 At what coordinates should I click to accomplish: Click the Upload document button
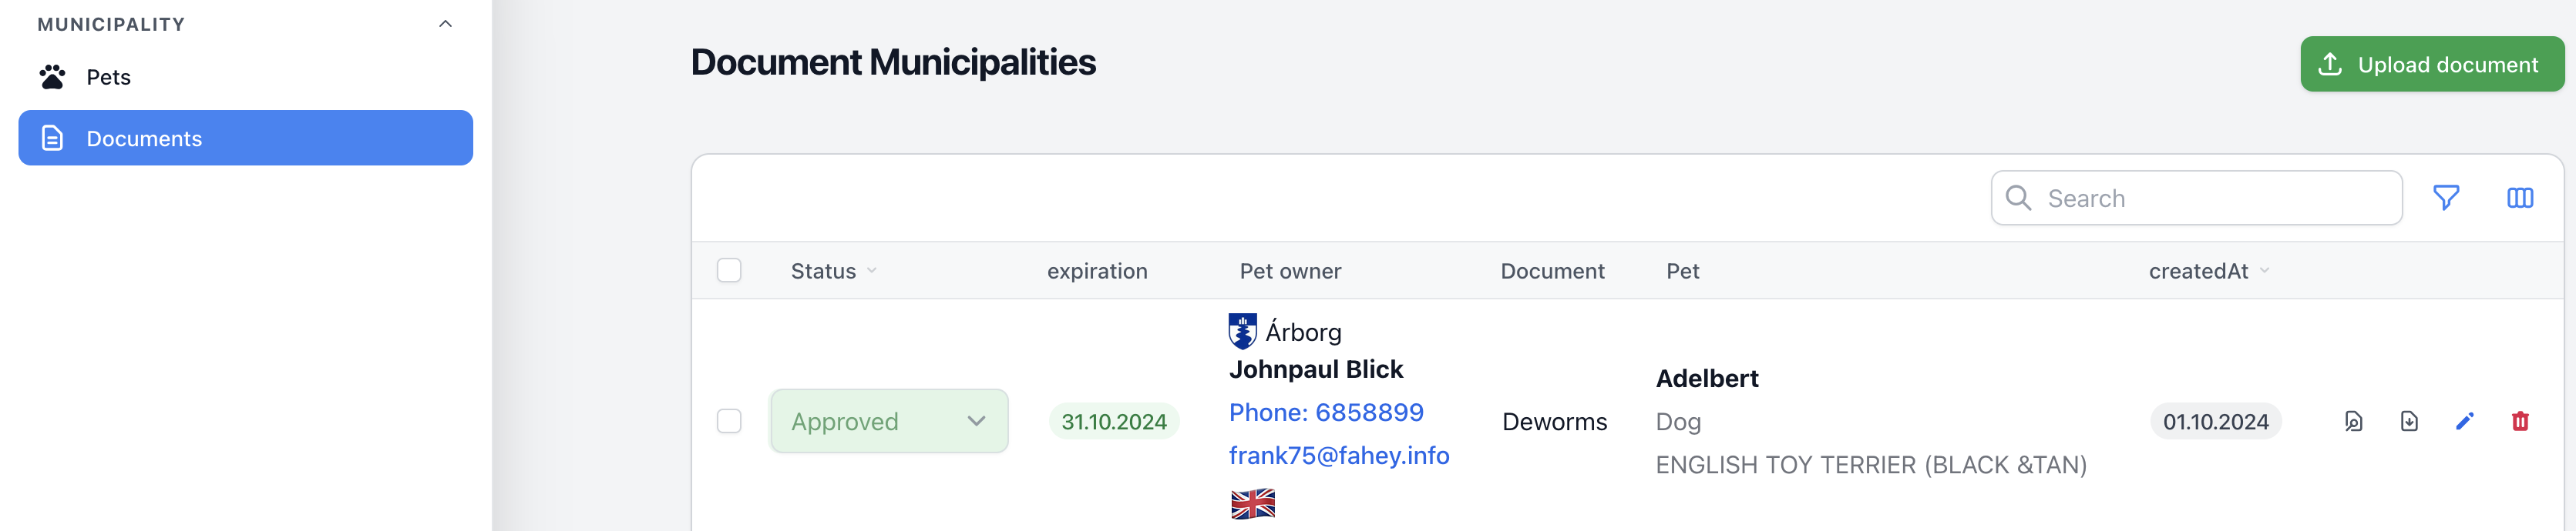point(2432,64)
